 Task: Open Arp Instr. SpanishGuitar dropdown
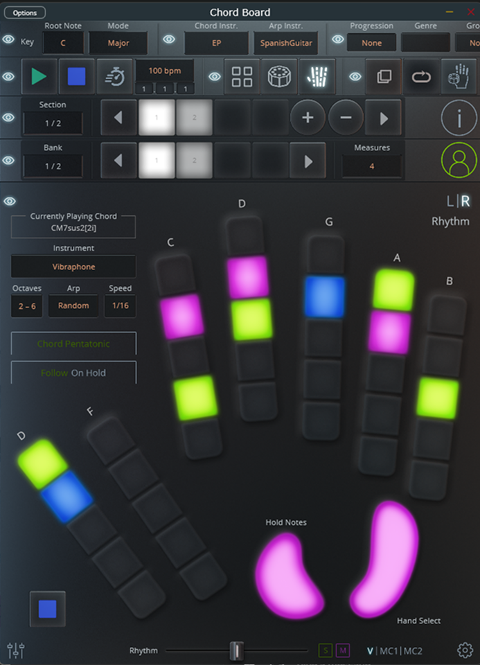click(286, 43)
